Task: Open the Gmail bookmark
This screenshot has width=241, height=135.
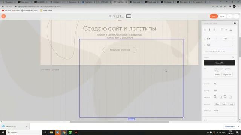Action: click(16, 10)
